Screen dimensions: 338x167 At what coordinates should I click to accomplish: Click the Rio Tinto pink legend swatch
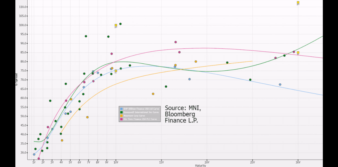coord(121,119)
